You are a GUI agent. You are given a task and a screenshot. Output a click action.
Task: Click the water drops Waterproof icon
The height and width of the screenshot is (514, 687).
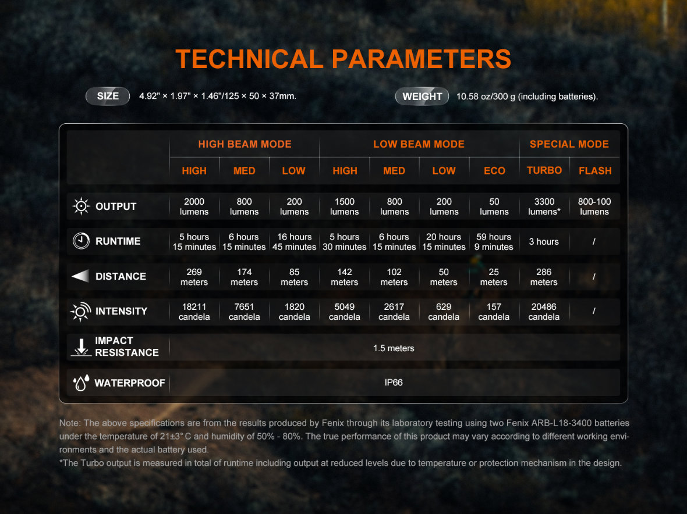[81, 383]
